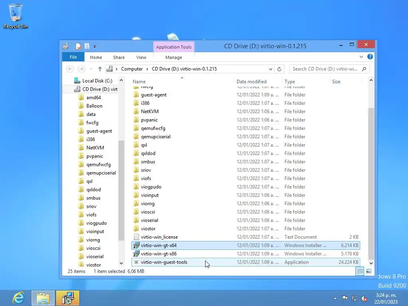
Task: Switch to the Home ribbon tab
Action: [x=96, y=57]
